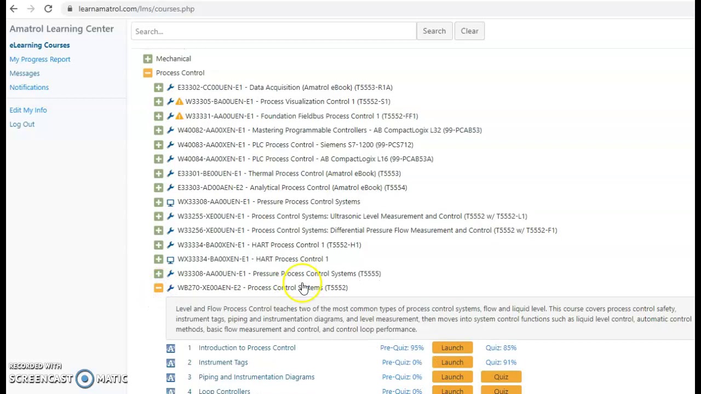This screenshot has width=701, height=394.
Task: Expand E33301 Thermal Process Control course
Action: pos(158,173)
